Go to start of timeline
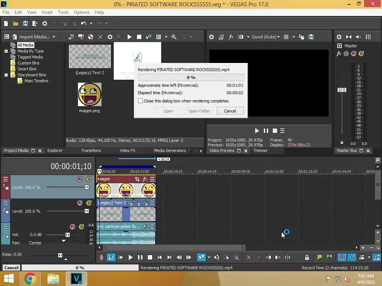382x286 pixels. coord(160,257)
